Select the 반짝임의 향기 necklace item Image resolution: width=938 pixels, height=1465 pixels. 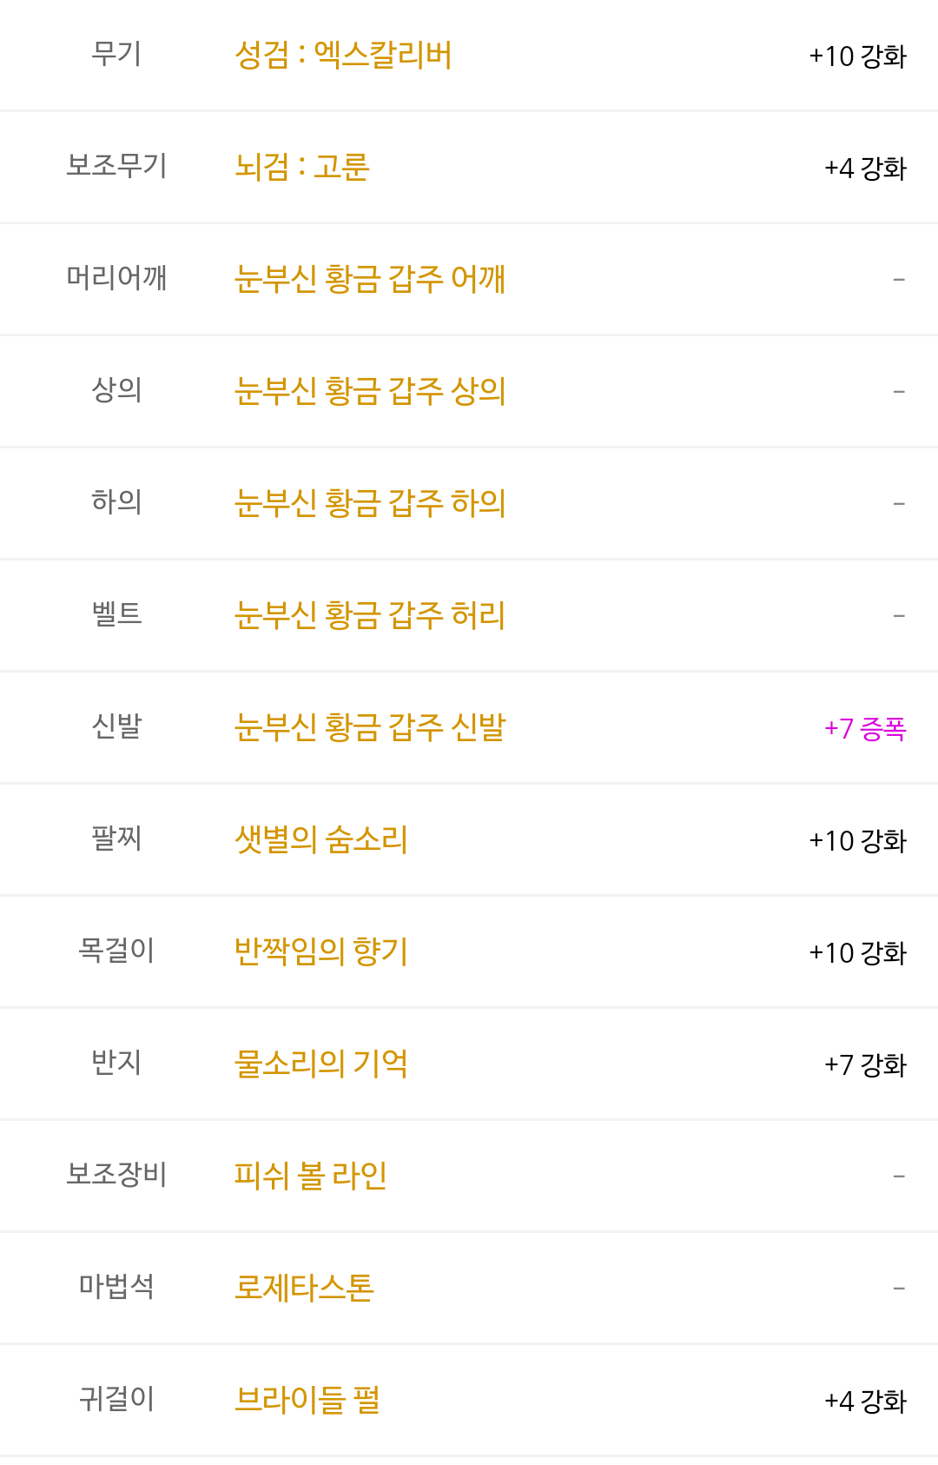pos(321,951)
